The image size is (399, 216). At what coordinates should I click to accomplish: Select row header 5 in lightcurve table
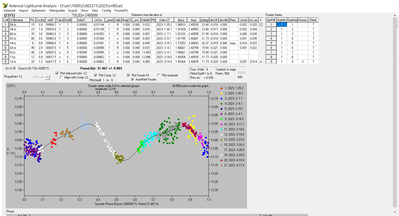6,43
